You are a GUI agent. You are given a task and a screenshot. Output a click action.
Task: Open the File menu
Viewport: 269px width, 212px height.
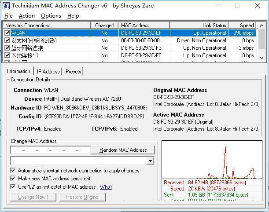(x=8, y=16)
